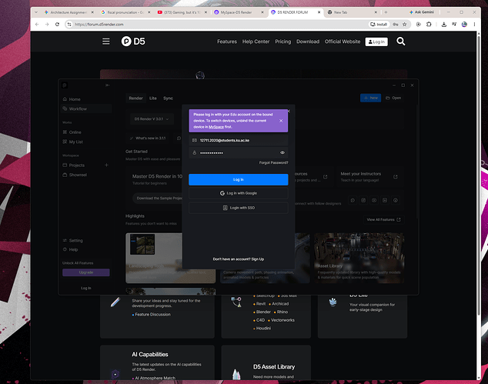Collapse the D5 sidebar with the arrow icon

coord(107,85)
